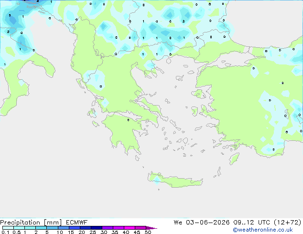Click the 10–15 mm blue legend swatch
303x234 pixels.
[64, 228]
